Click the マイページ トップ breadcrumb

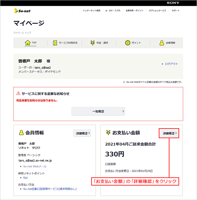click(x=22, y=33)
